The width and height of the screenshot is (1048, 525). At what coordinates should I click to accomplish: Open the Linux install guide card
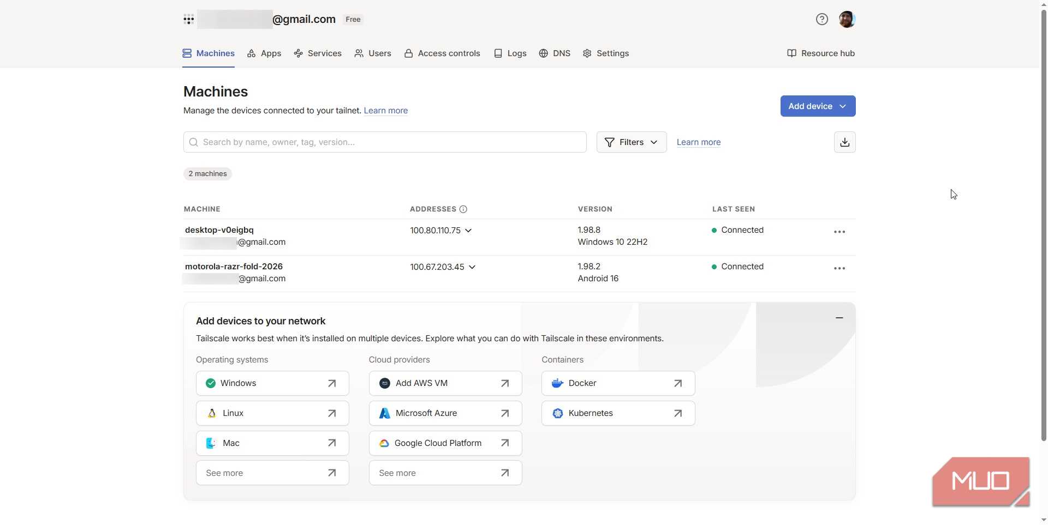tap(272, 413)
